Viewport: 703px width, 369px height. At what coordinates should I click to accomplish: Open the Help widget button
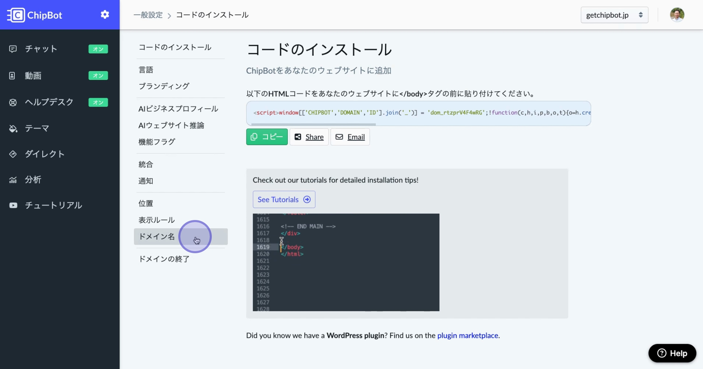[672, 353]
